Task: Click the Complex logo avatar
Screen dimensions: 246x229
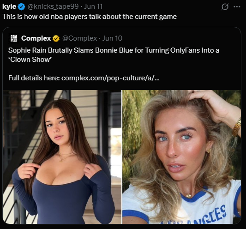Action: click(x=14, y=38)
